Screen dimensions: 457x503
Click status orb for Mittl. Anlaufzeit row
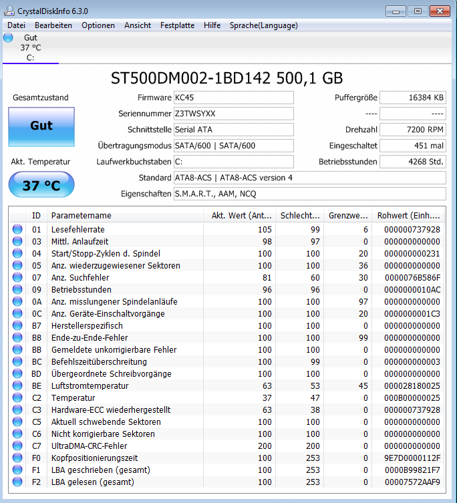pos(17,241)
